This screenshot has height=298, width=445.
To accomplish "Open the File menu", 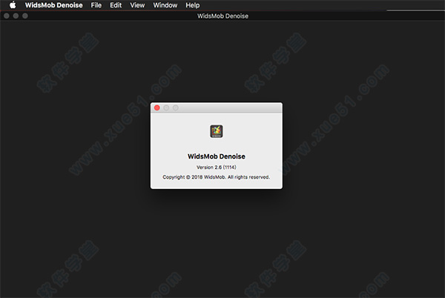I will pyautogui.click(x=96, y=5).
